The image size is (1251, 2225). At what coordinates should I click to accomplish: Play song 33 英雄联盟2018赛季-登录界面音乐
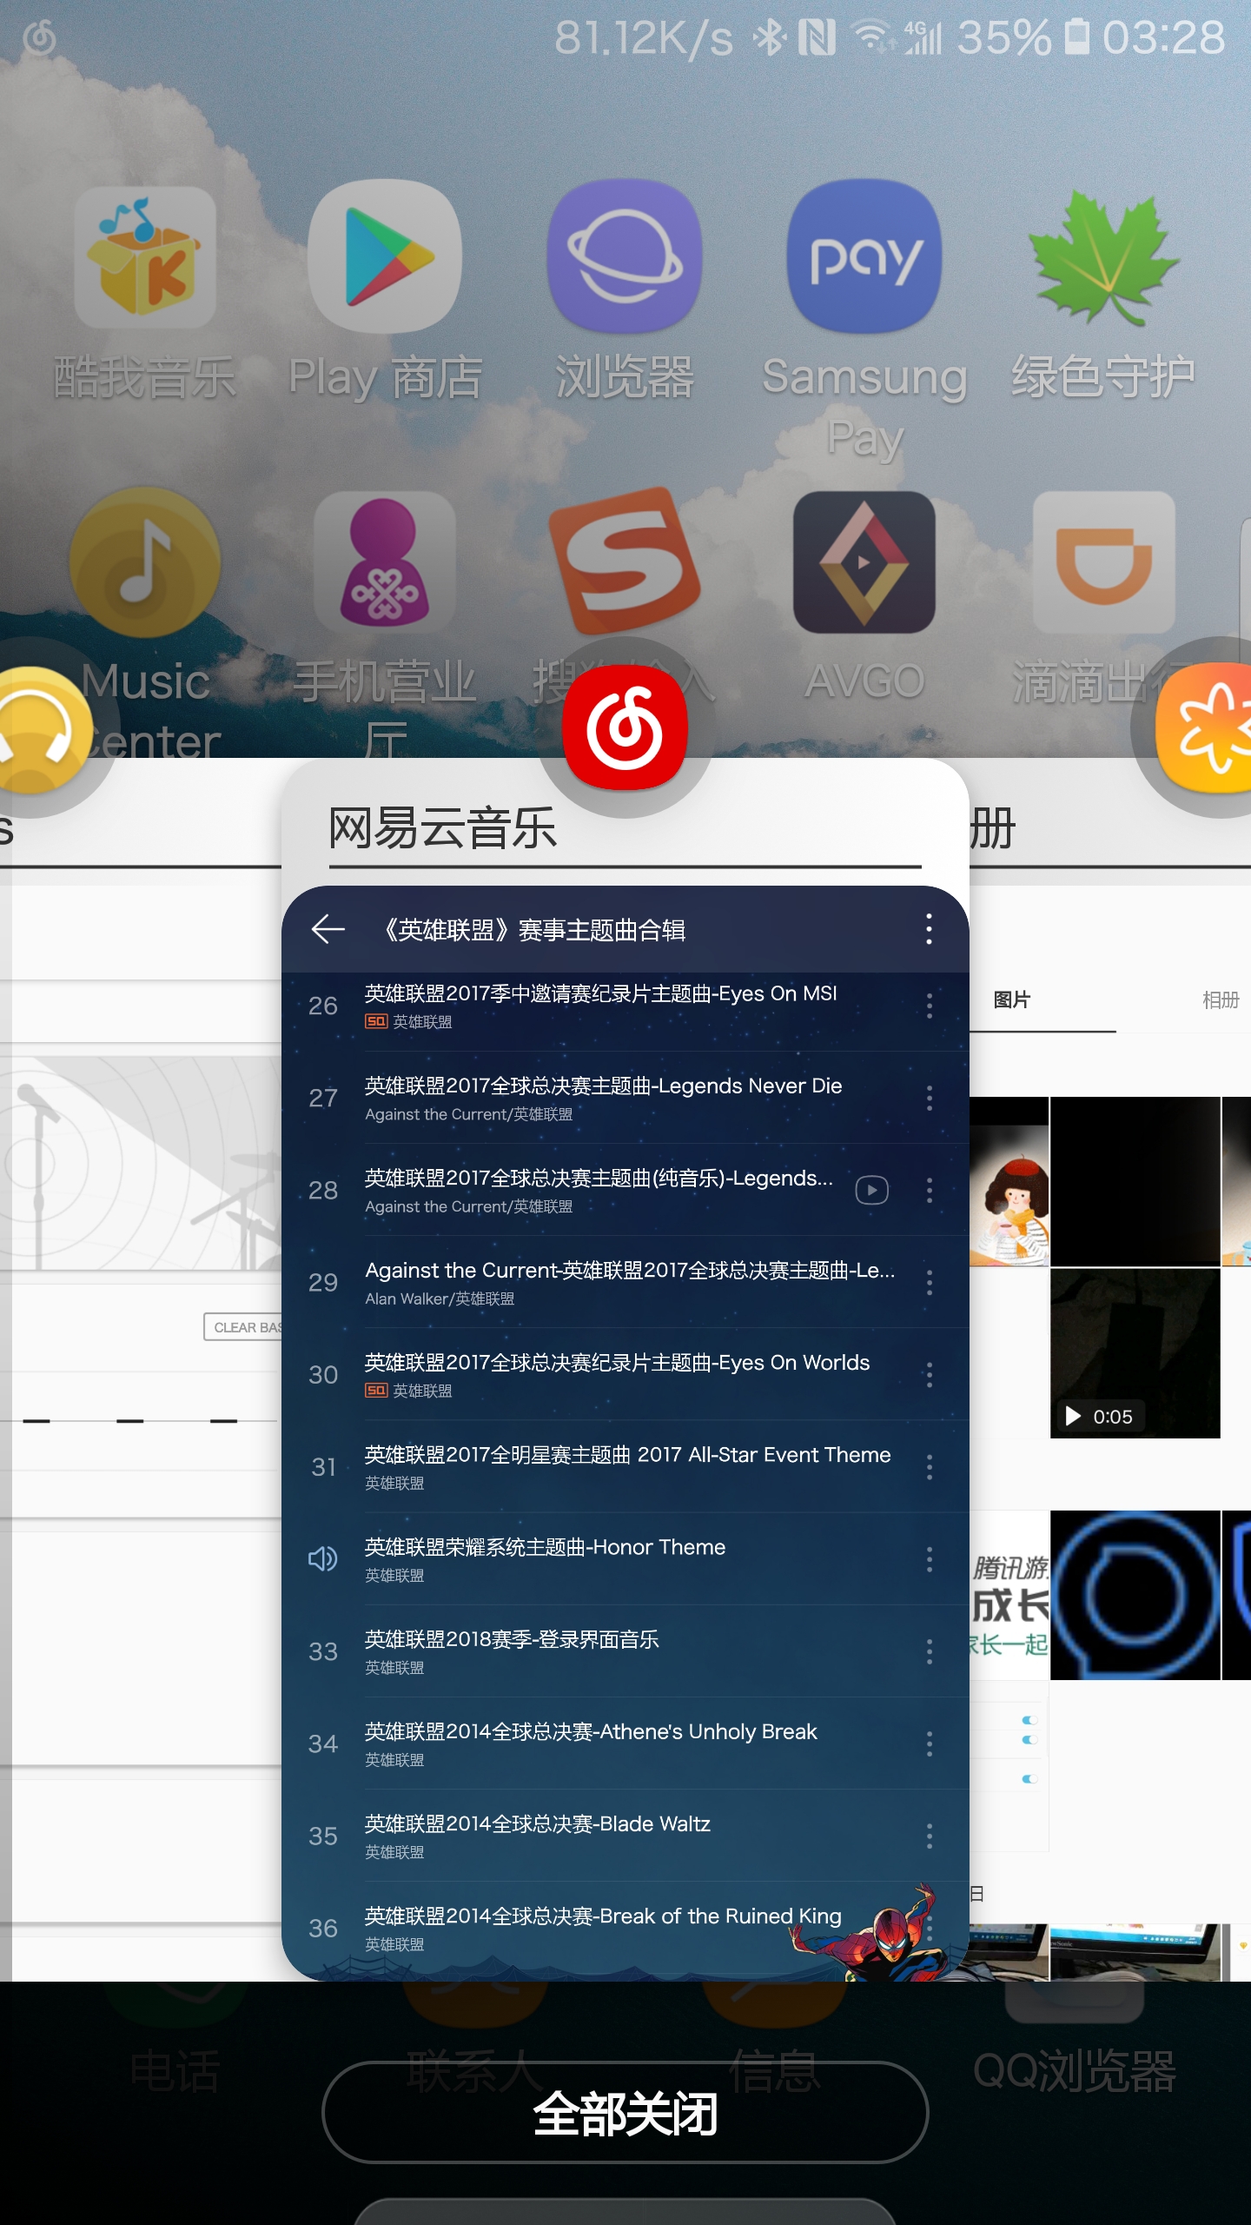[x=625, y=1651]
